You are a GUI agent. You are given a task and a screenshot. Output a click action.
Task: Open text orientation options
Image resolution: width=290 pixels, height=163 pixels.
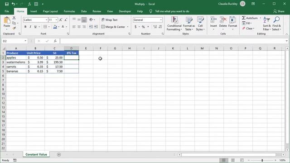(x=92, y=19)
